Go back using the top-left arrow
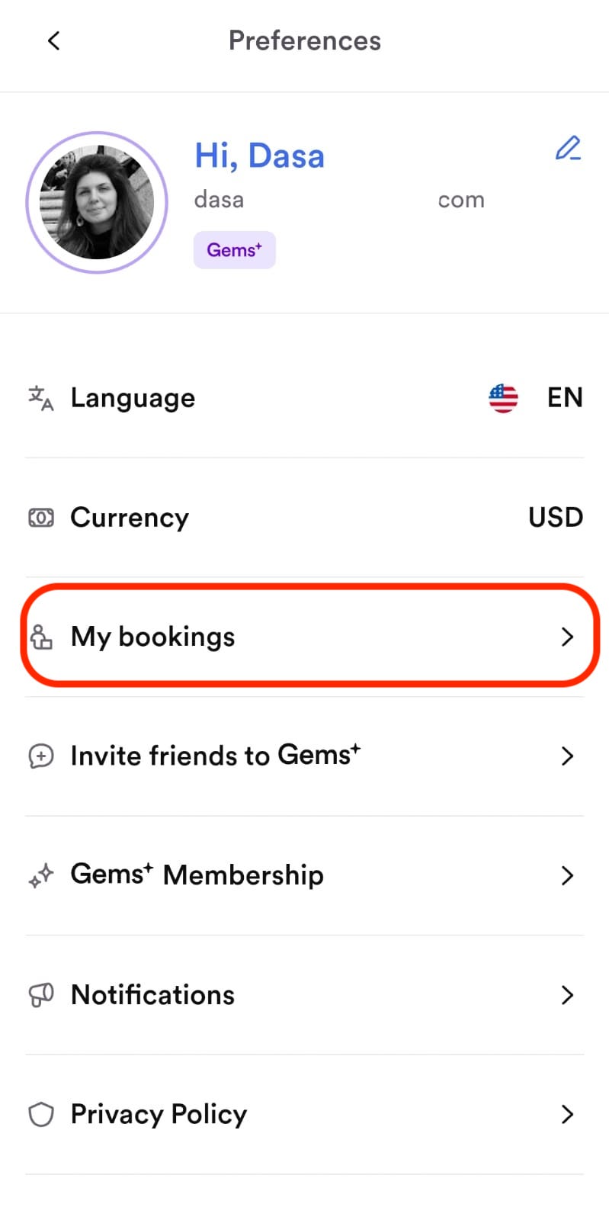 [x=53, y=40]
